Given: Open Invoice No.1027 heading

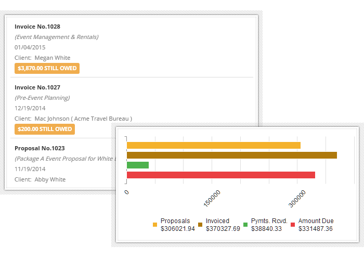Looking at the screenshot, I should (37, 87).
